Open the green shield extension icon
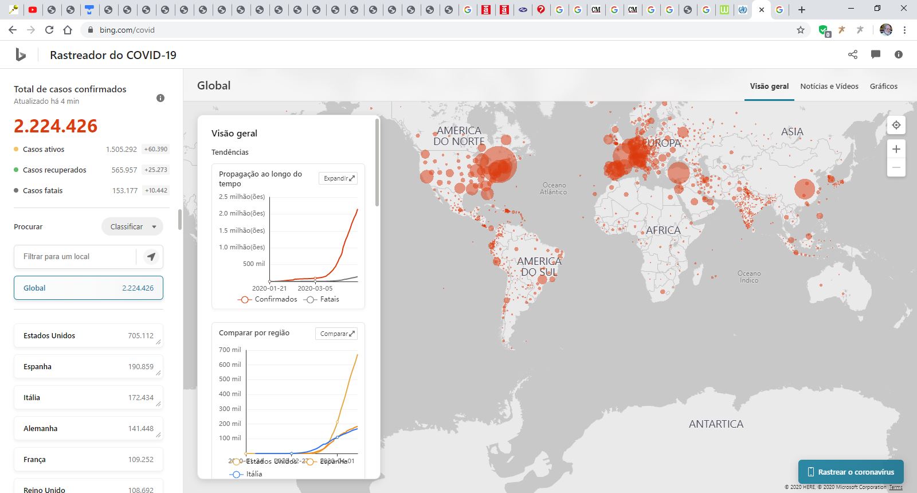917x493 pixels. (x=824, y=30)
